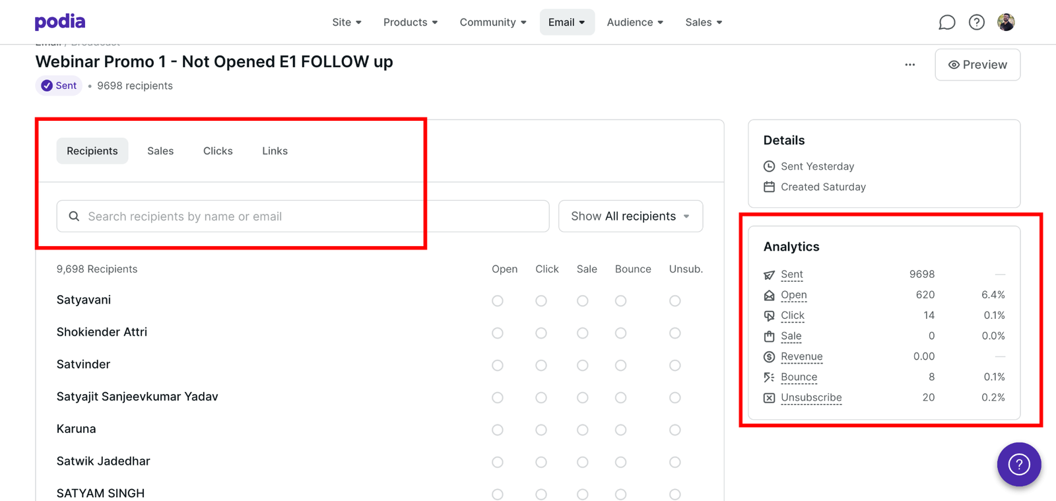Click the Revenue link in Analytics
The image size is (1056, 501).
pos(802,356)
